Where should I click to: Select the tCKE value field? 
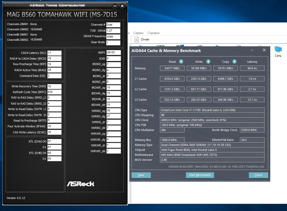pyautogui.click(x=114, y=59)
